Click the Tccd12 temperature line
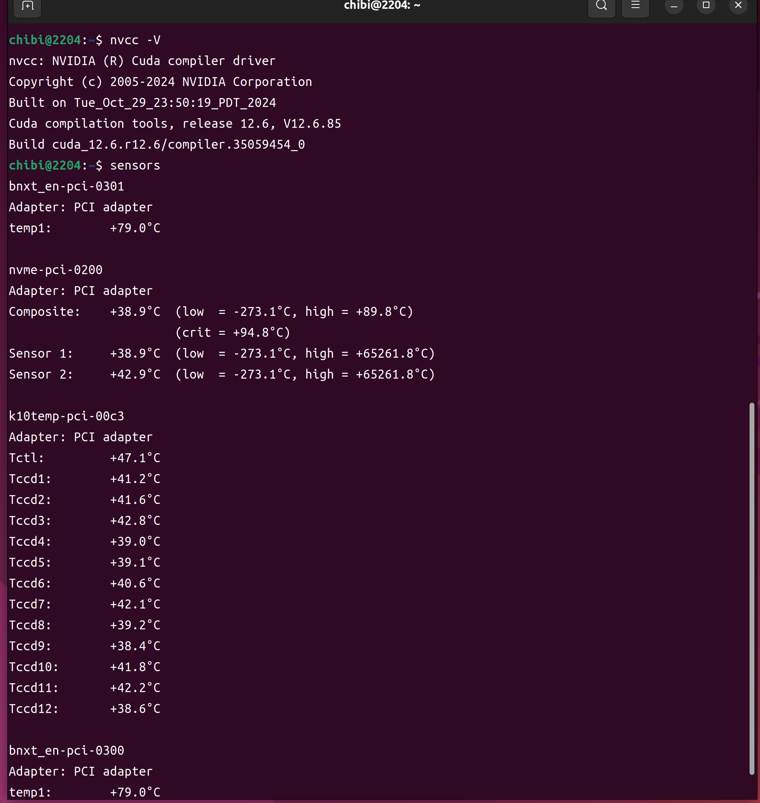This screenshot has width=760, height=803. click(x=84, y=709)
